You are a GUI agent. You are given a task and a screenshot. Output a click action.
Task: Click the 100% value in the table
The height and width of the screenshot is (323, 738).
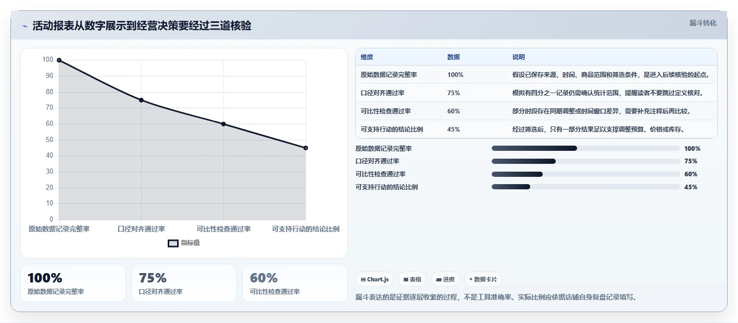455,75
